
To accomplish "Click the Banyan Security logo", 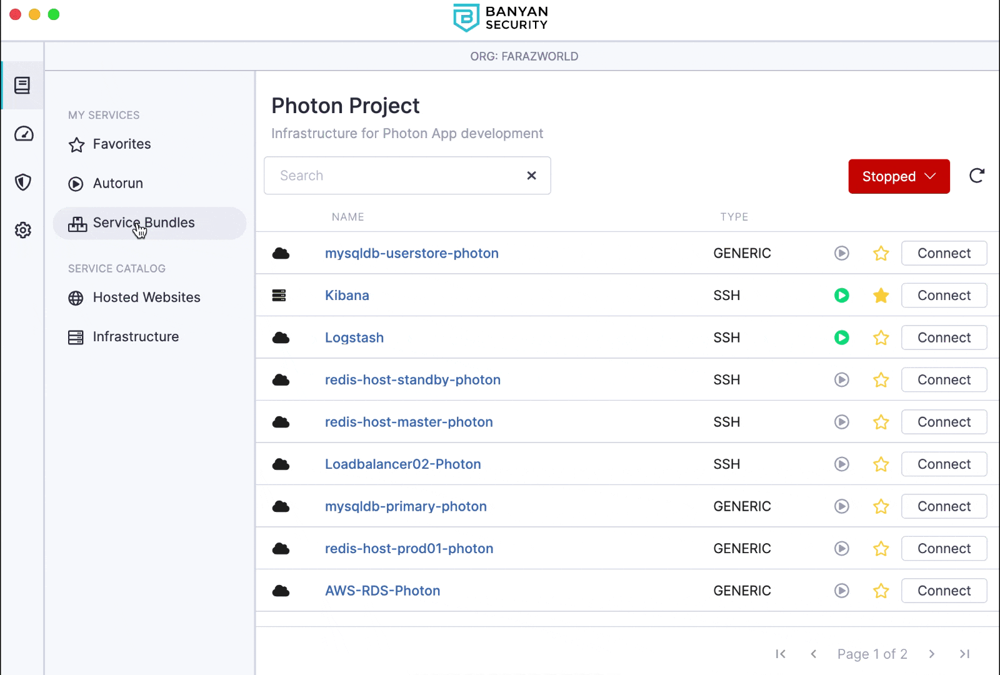I will pos(500,18).
